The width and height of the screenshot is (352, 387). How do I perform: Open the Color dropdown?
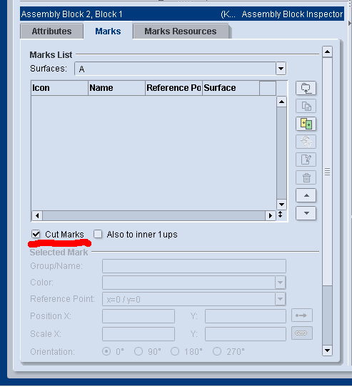(281, 283)
